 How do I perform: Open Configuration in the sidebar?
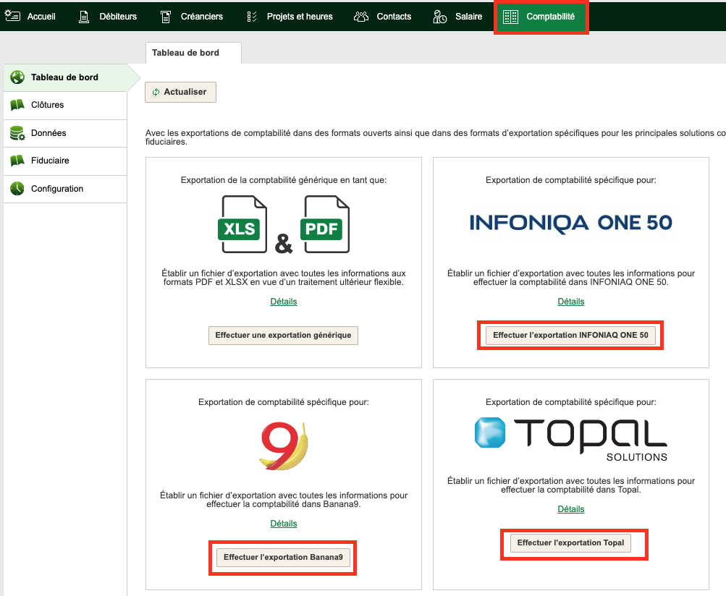65,189
